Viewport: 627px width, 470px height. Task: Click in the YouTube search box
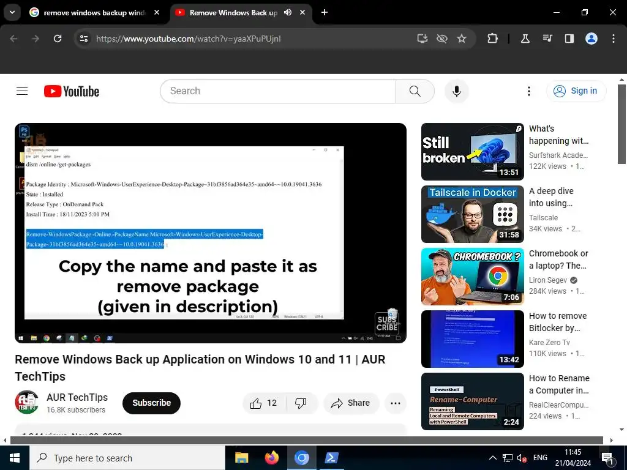click(278, 91)
